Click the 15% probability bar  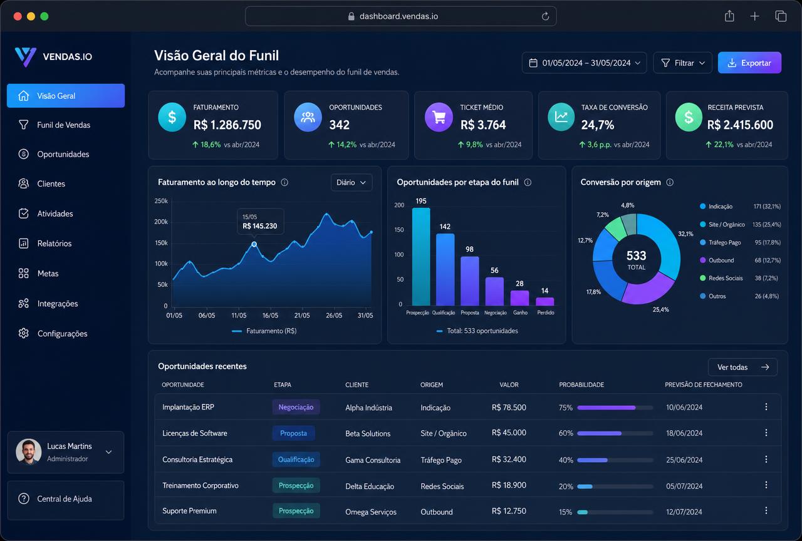615,512
